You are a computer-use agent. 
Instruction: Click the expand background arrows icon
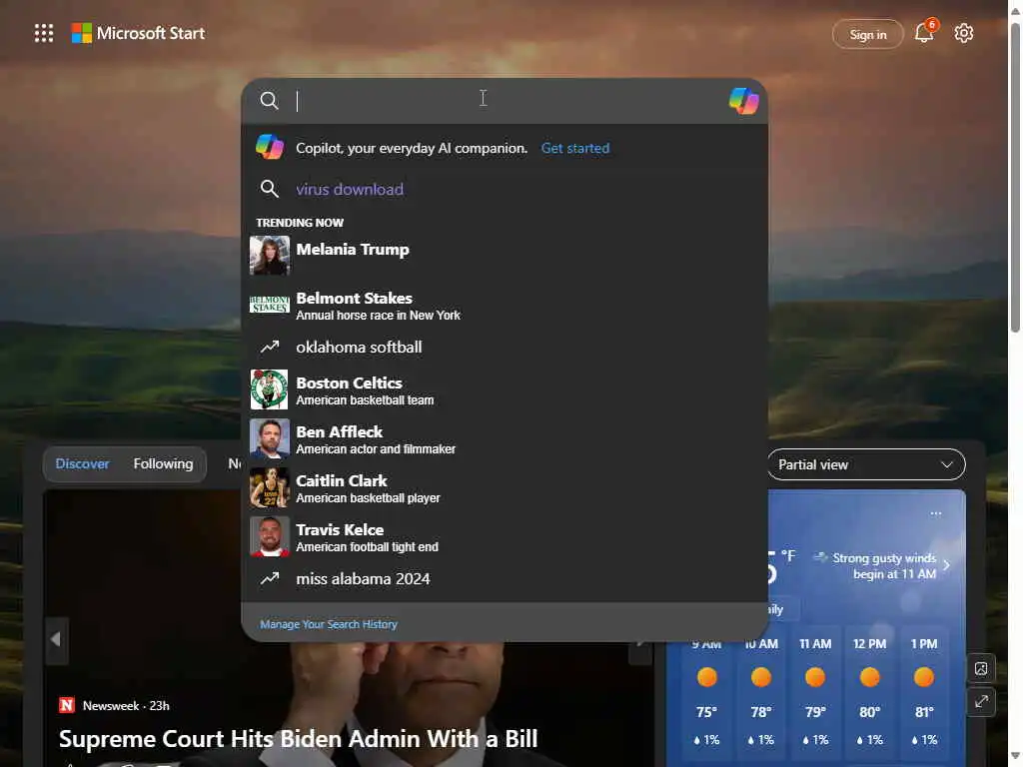[x=981, y=702]
